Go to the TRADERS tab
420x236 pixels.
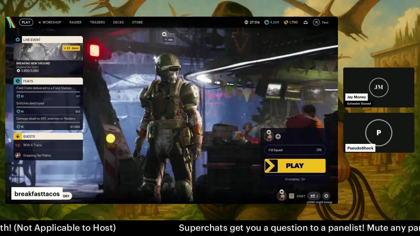click(97, 22)
